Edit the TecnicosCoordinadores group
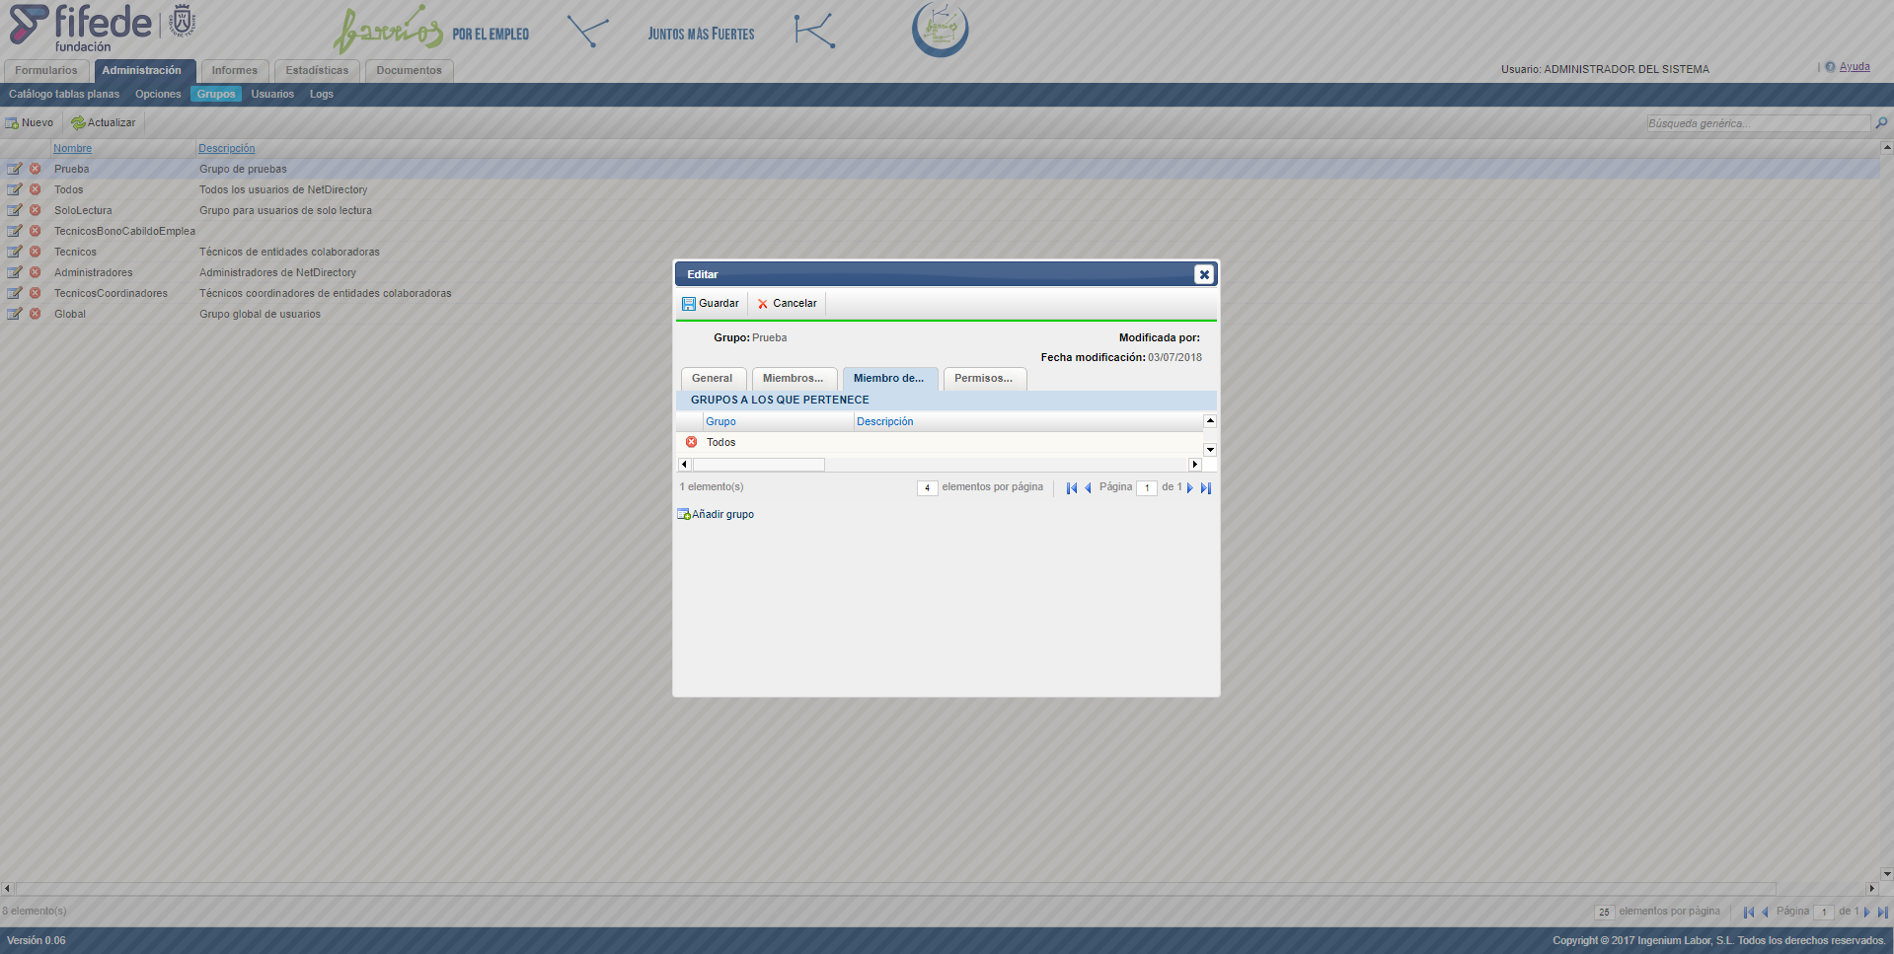Screen dimensions: 1894x954 pos(15,293)
